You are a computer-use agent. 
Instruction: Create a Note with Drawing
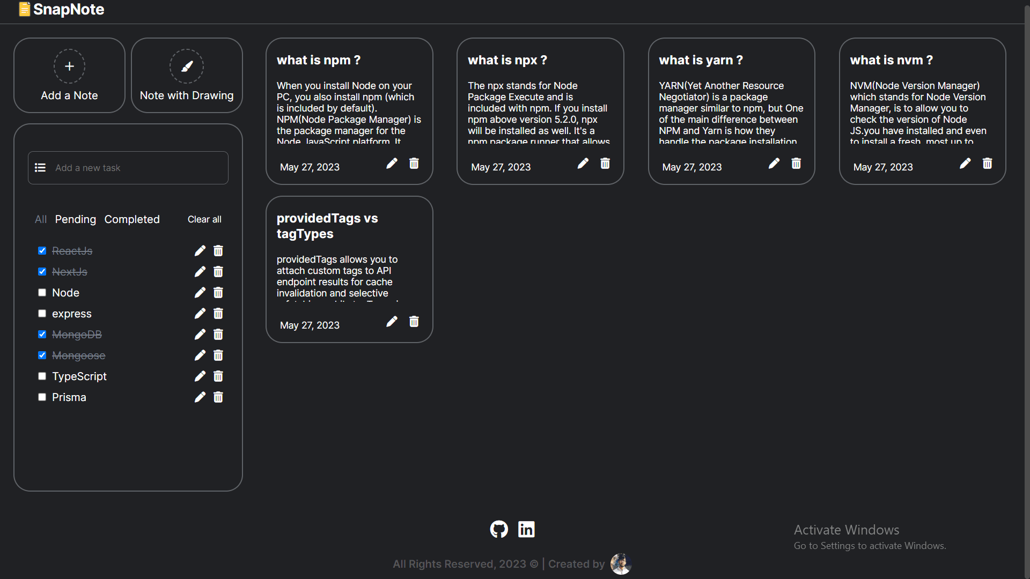[187, 75]
